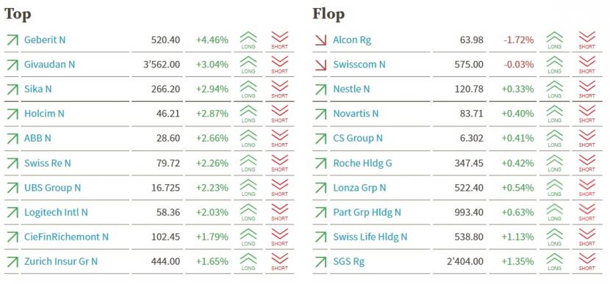Click the SHORT icon for Zurich Insur Gr N
Screen dimensions: 610x284
(x=279, y=261)
